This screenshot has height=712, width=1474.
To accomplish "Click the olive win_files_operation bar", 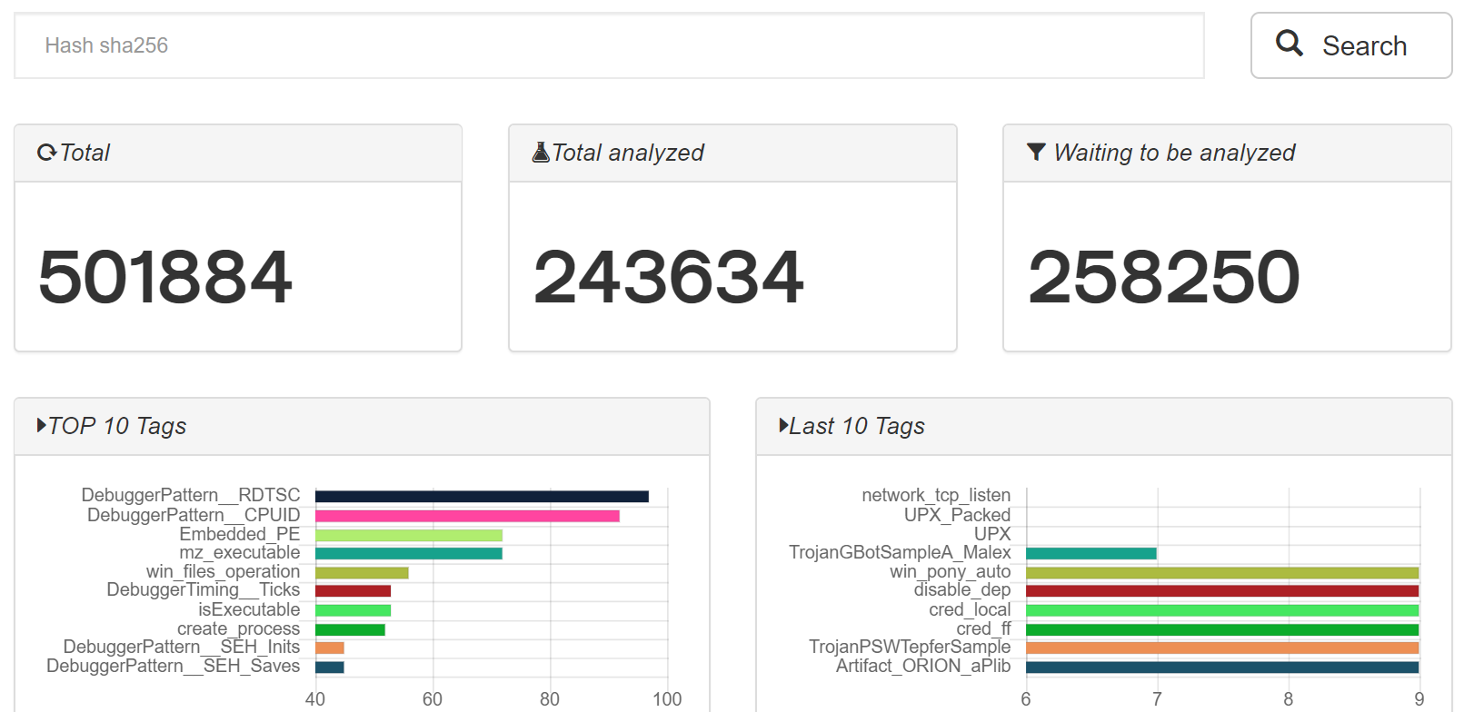I will (362, 573).
